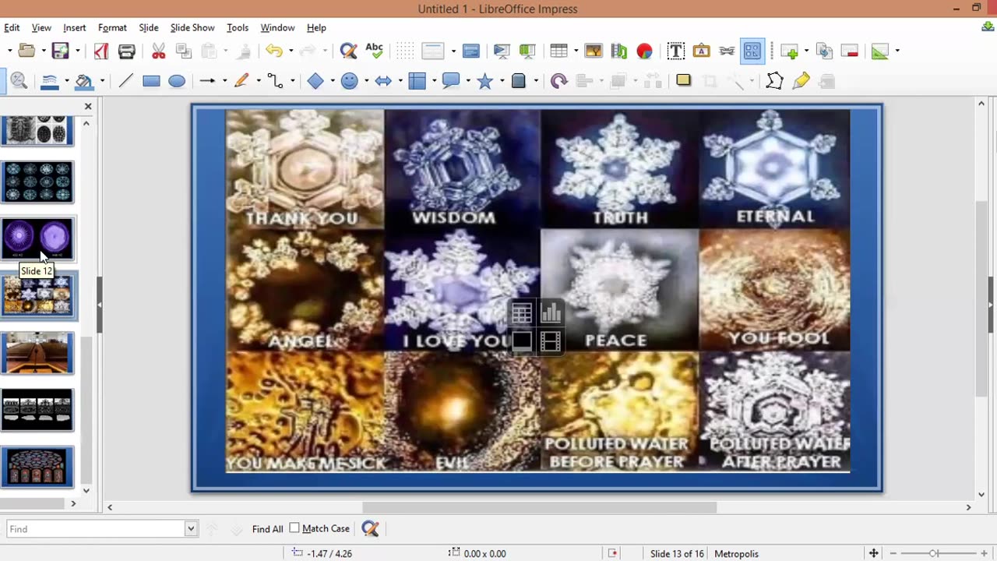The image size is (997, 561).
Task: Open the slide layout dropdown arrow
Action: point(897,51)
